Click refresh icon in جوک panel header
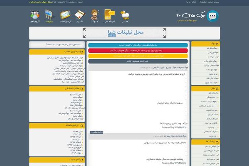The image size is (249, 166). (217, 44)
